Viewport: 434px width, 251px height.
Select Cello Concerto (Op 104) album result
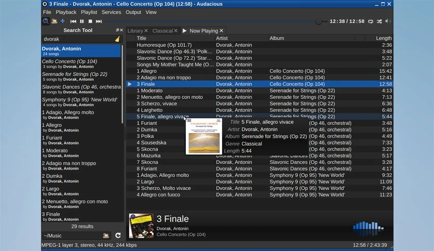[81, 64]
